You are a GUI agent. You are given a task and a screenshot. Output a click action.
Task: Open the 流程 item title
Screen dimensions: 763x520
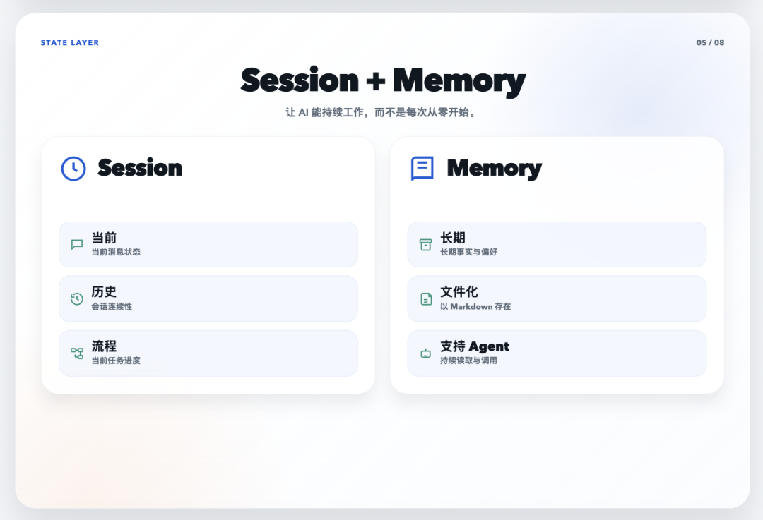coord(104,346)
